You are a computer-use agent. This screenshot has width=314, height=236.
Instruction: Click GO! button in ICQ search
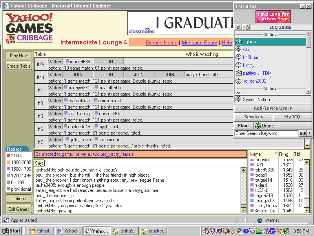[303, 133]
